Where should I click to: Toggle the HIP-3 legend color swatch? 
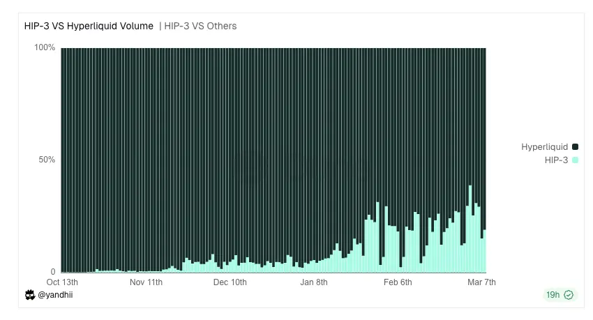(x=575, y=160)
